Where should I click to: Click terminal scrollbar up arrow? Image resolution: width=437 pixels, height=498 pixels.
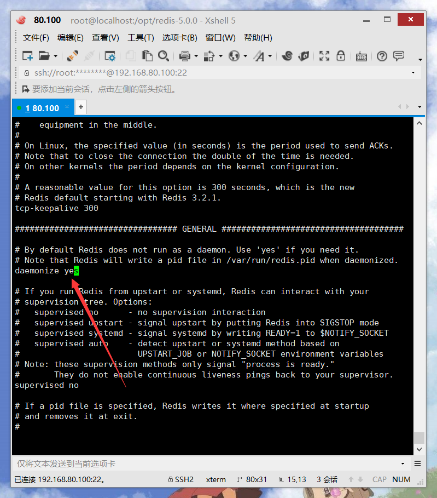click(419, 123)
